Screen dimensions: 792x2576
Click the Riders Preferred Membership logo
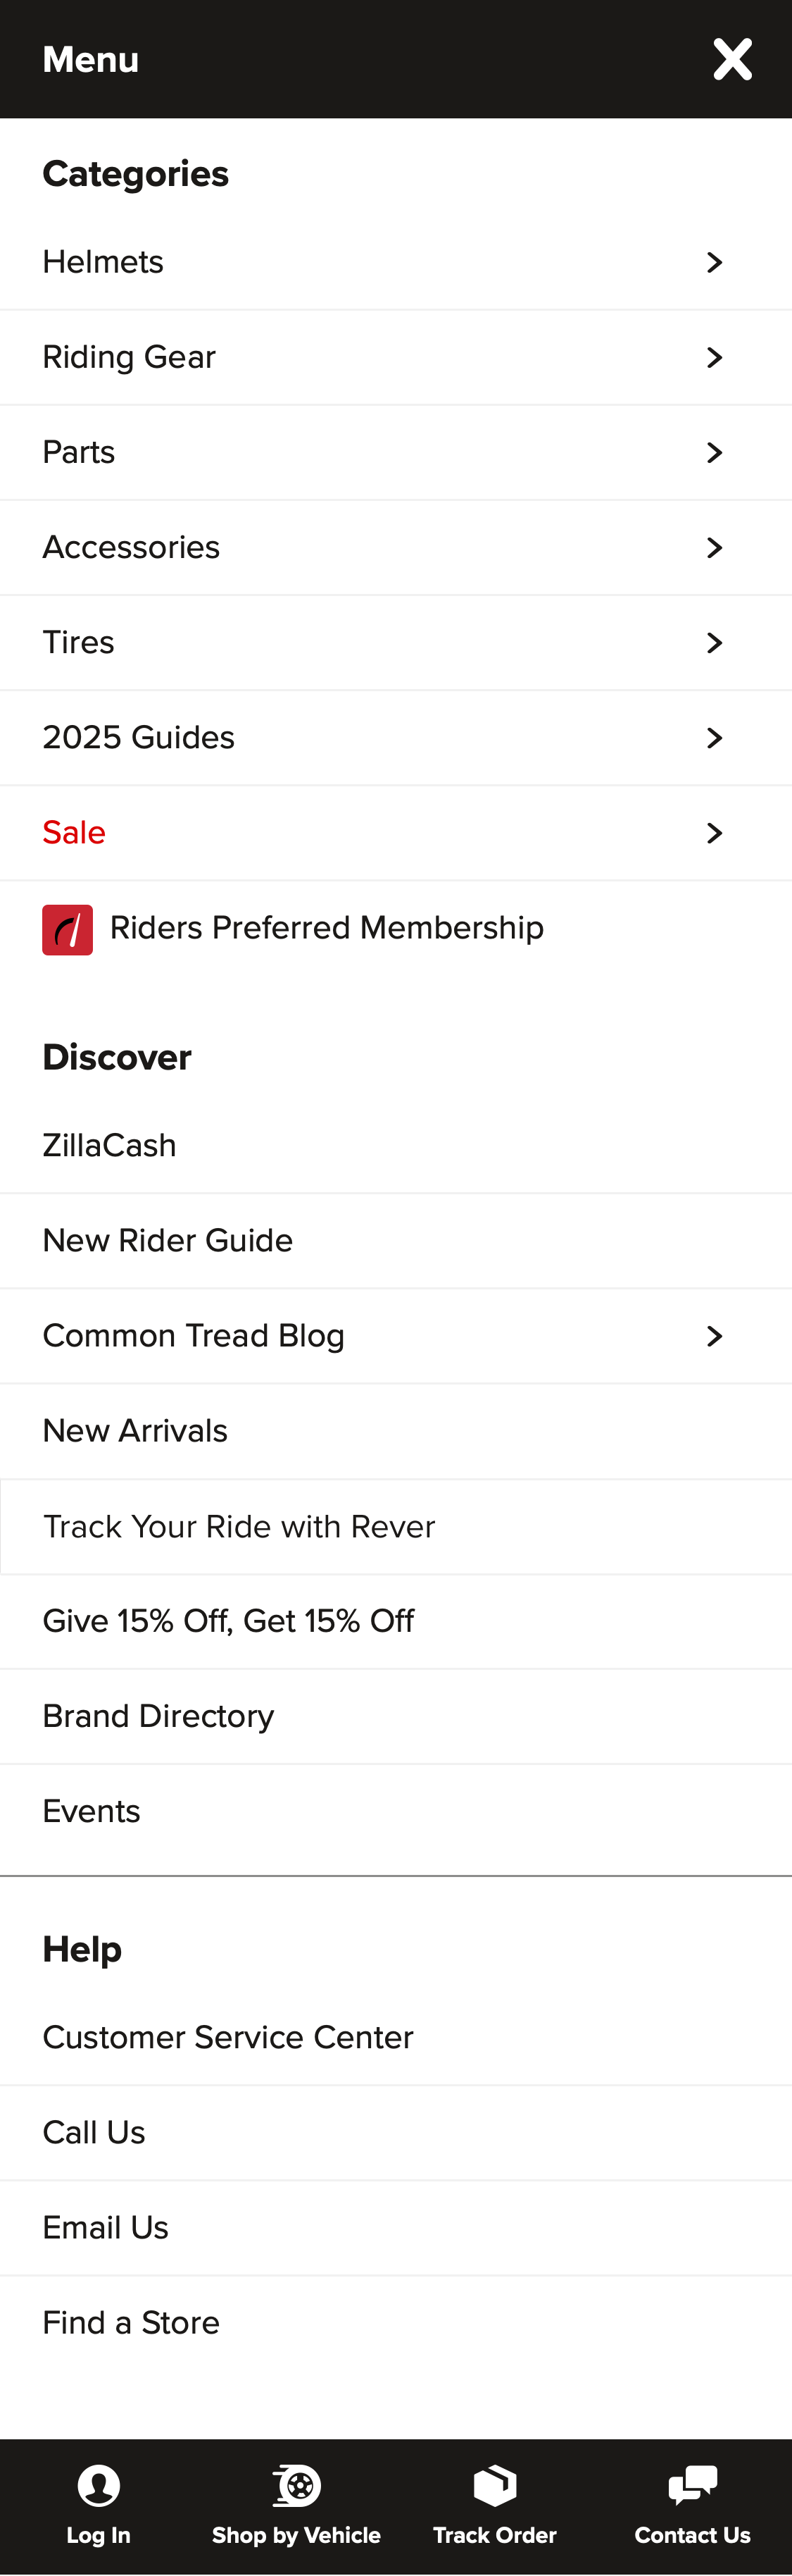point(67,928)
